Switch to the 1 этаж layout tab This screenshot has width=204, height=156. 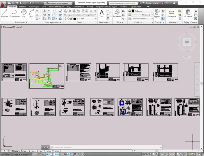24,151
